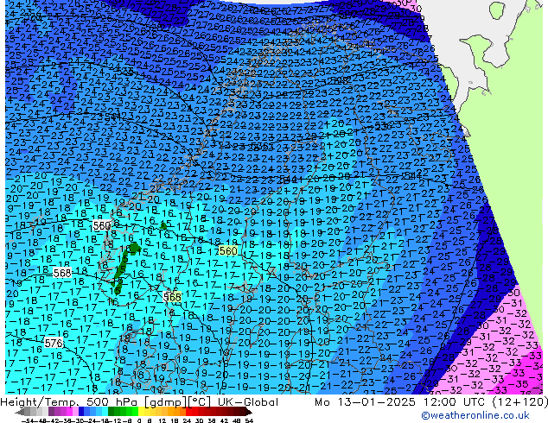Select the cyan swatch at -18 on legend

click(x=105, y=412)
